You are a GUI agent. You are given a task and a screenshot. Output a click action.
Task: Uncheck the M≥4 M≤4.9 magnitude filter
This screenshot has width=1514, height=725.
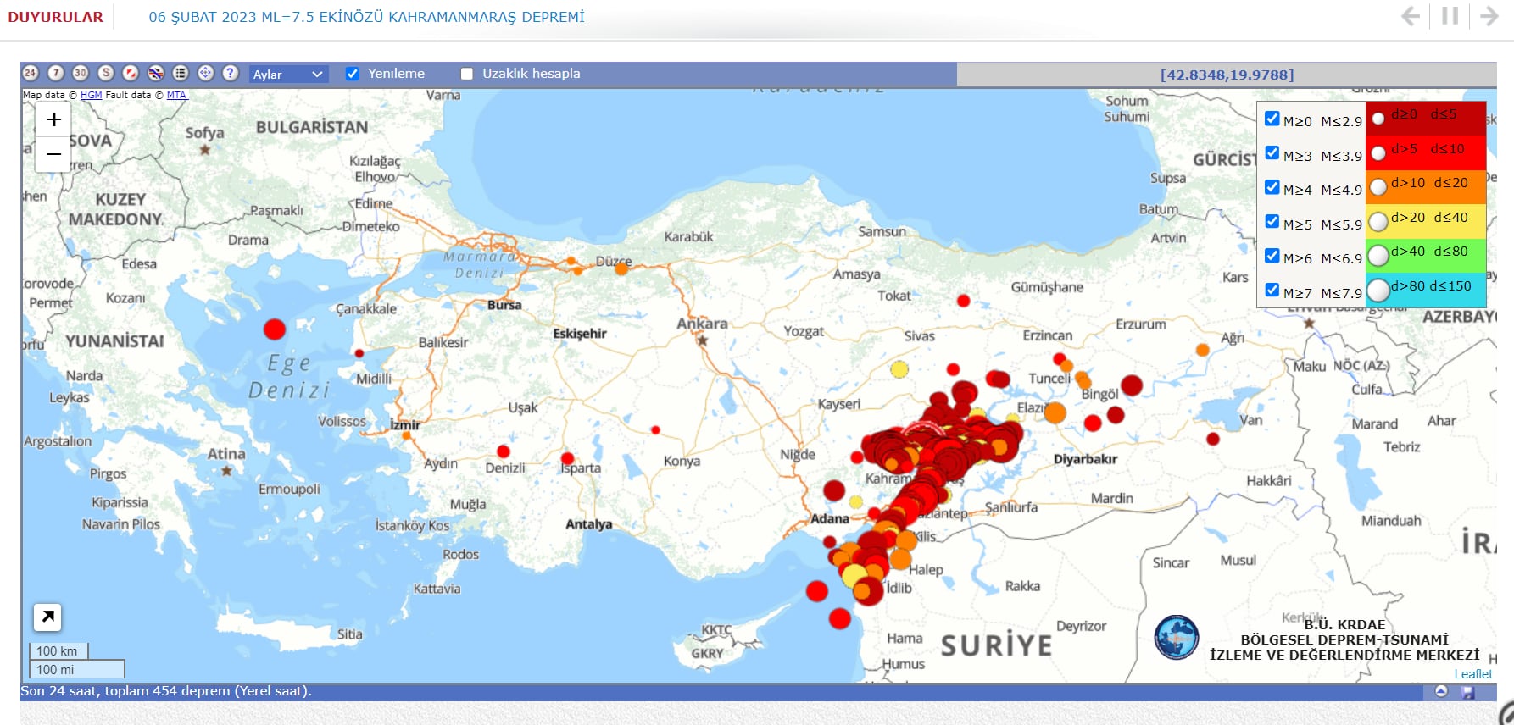pos(1272,187)
